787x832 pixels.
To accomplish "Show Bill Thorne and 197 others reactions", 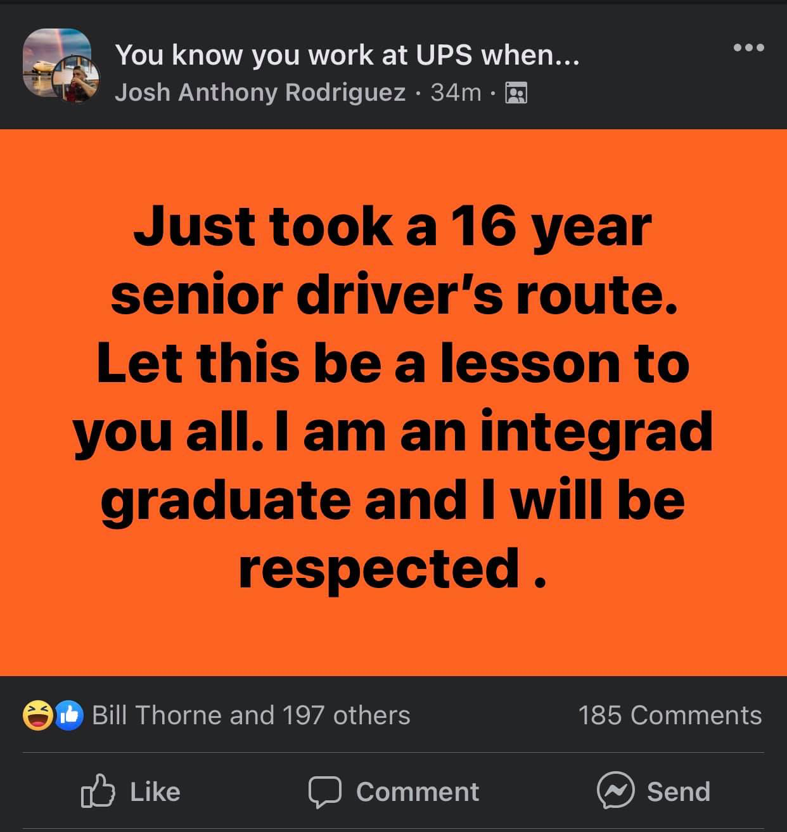I will (251, 715).
